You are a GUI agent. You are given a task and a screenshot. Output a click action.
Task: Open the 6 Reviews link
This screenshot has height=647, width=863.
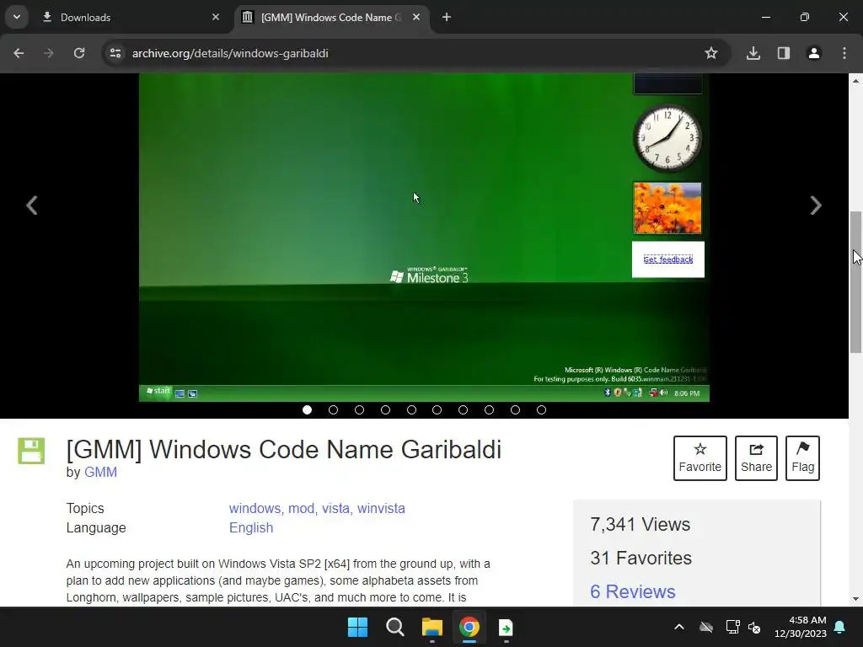[x=632, y=591]
